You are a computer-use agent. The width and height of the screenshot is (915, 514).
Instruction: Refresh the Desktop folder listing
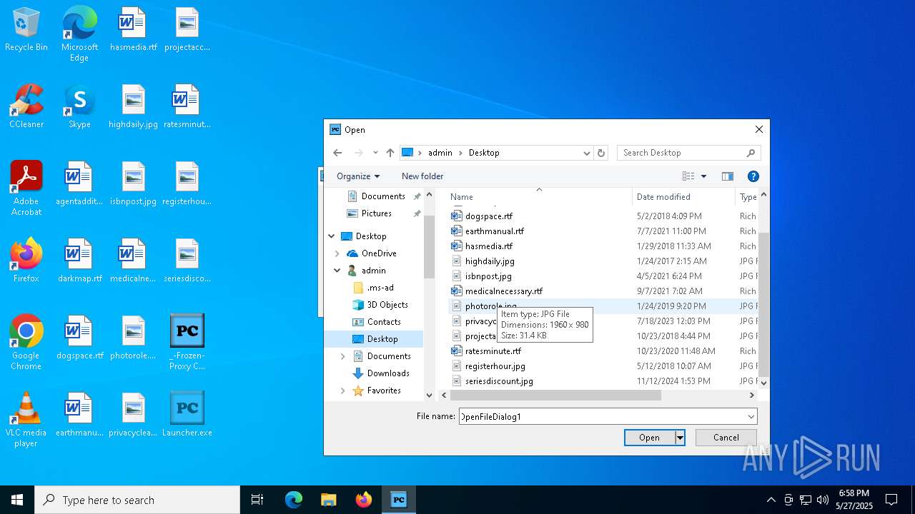click(x=601, y=153)
